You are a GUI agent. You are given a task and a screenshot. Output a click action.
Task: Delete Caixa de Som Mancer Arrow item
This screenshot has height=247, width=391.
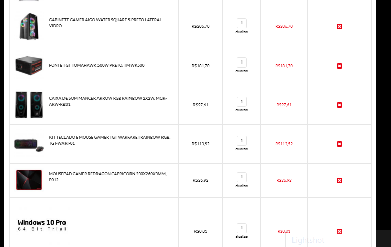[339, 105]
